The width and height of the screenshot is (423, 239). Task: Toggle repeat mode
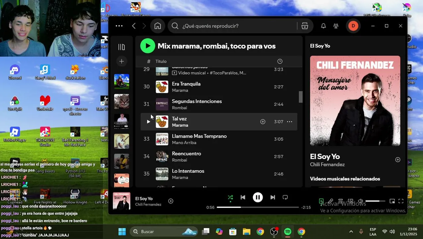285,197
